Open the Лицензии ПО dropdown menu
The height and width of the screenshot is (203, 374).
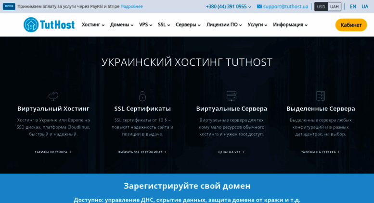(224, 25)
